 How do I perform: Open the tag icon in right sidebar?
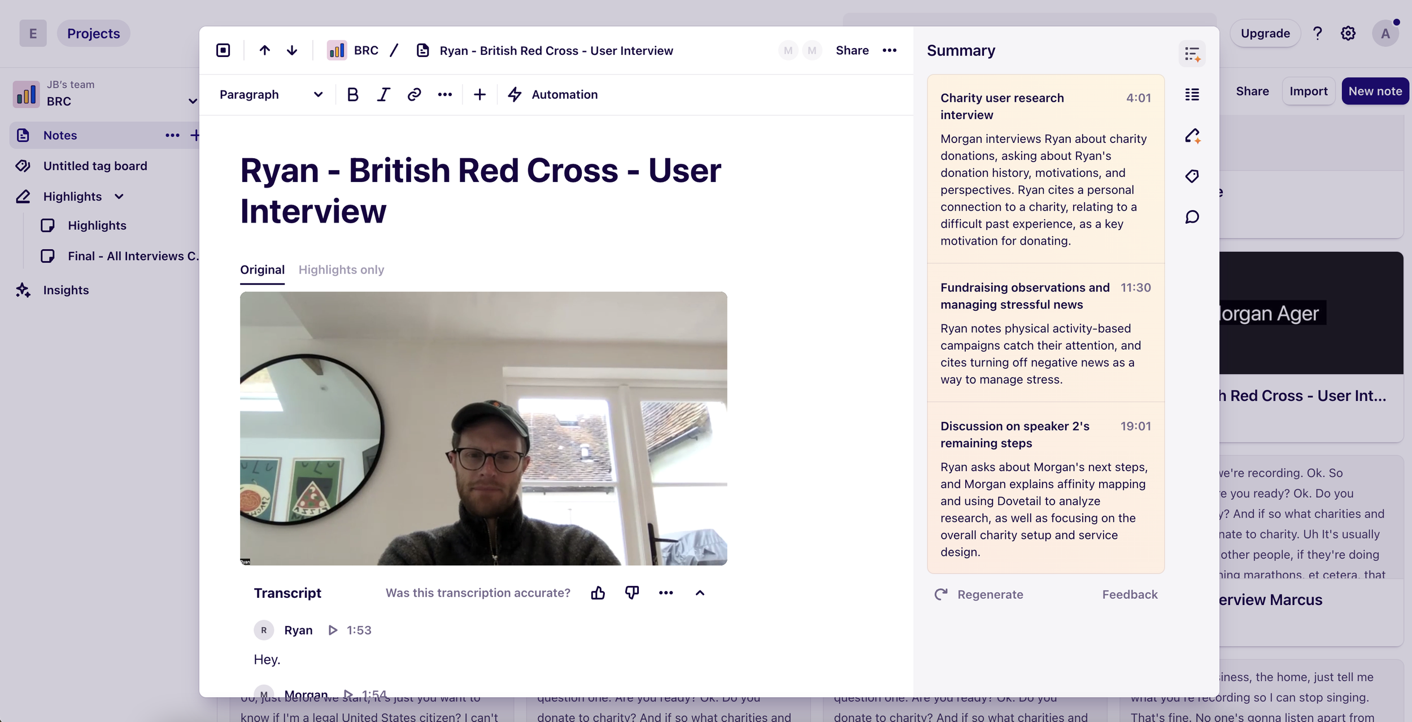pos(1192,176)
